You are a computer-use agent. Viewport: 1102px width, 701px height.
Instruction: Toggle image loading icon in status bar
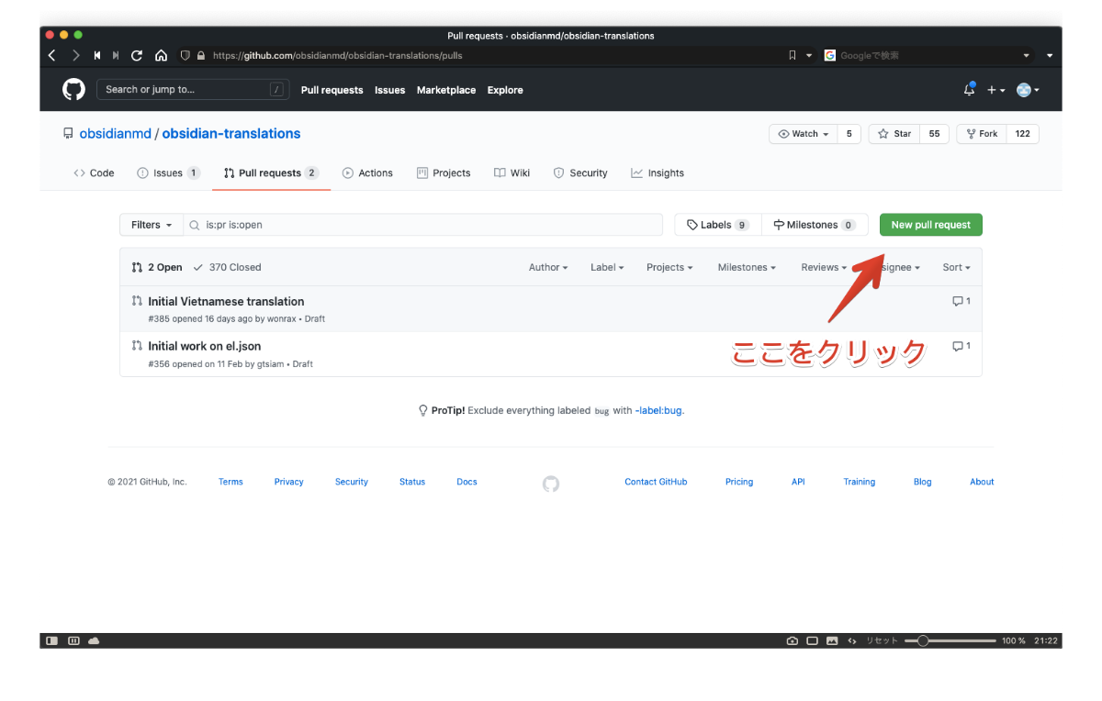click(x=832, y=640)
